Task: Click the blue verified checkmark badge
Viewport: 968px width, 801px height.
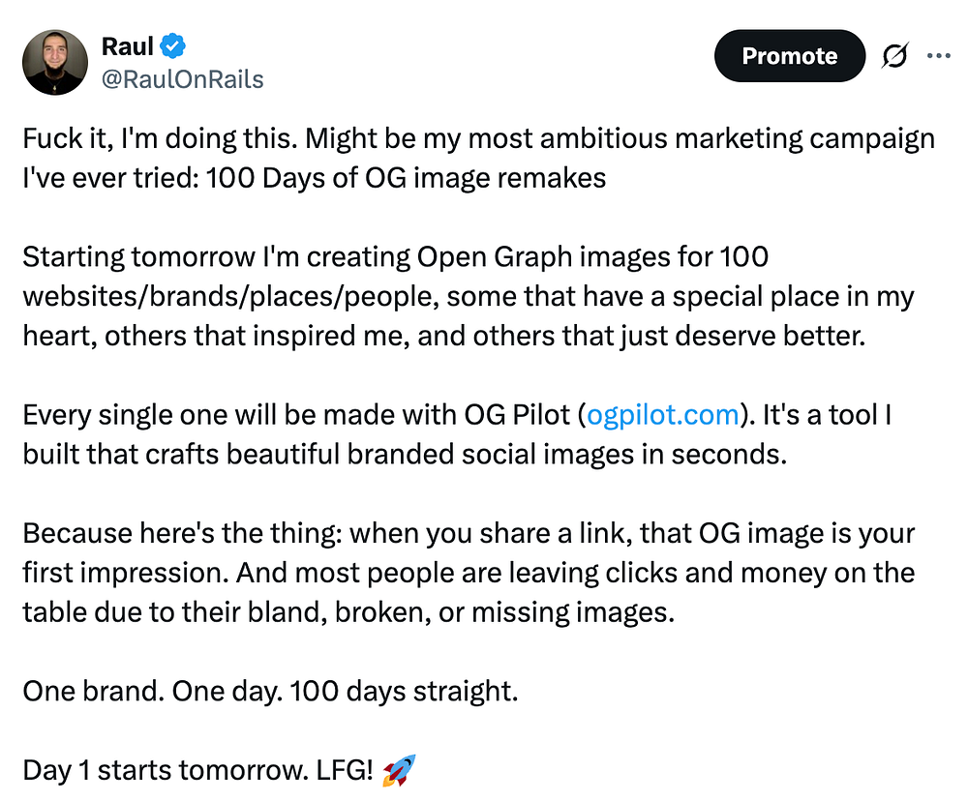Action: tap(174, 45)
